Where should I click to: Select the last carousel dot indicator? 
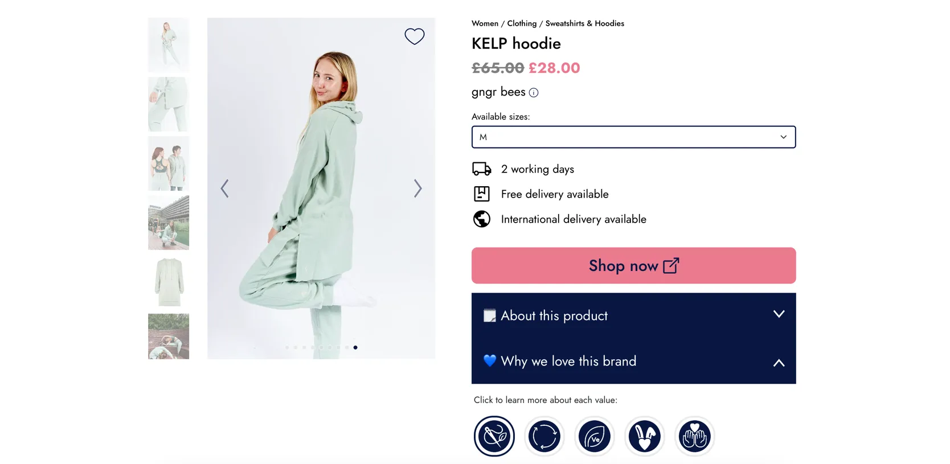pos(355,347)
